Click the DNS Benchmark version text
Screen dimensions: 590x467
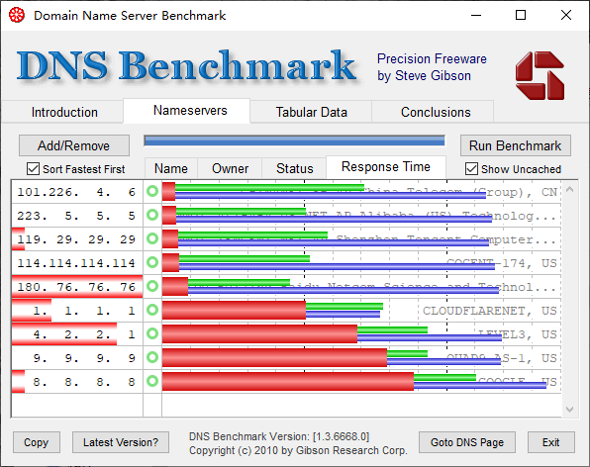pos(279,436)
